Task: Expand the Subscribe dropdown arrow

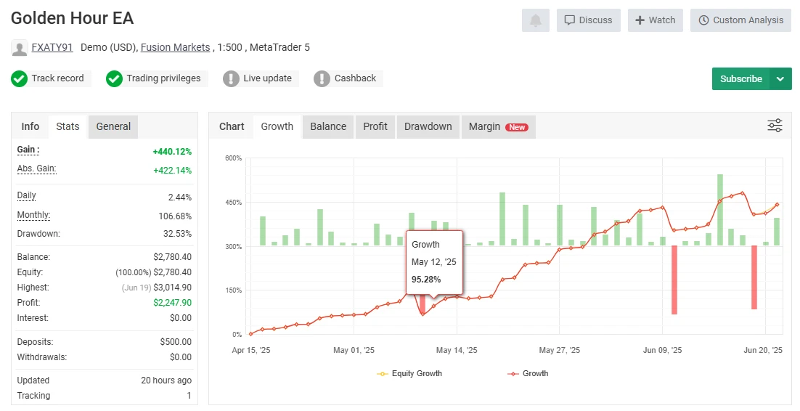Action: [780, 78]
